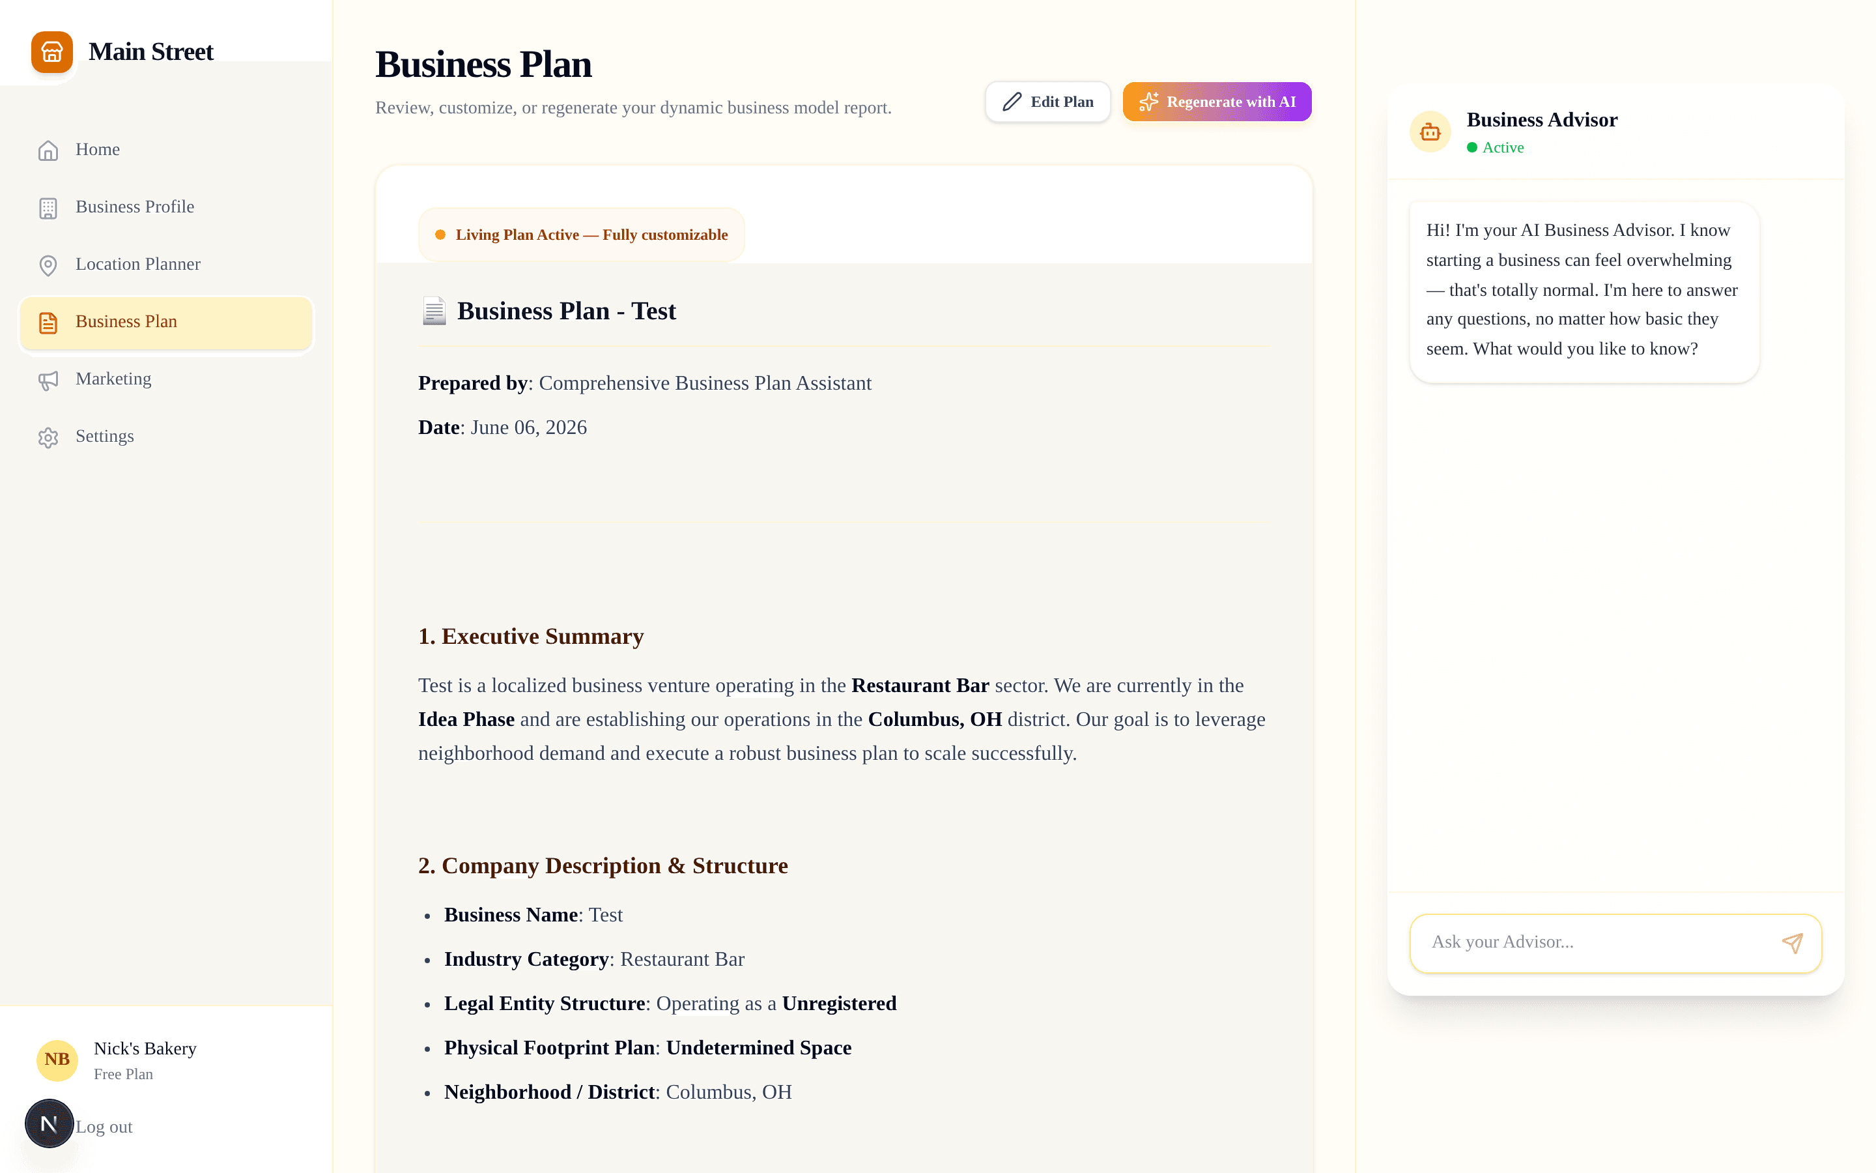
Task: Click the pencil icon on Edit Plan
Action: click(x=1012, y=102)
